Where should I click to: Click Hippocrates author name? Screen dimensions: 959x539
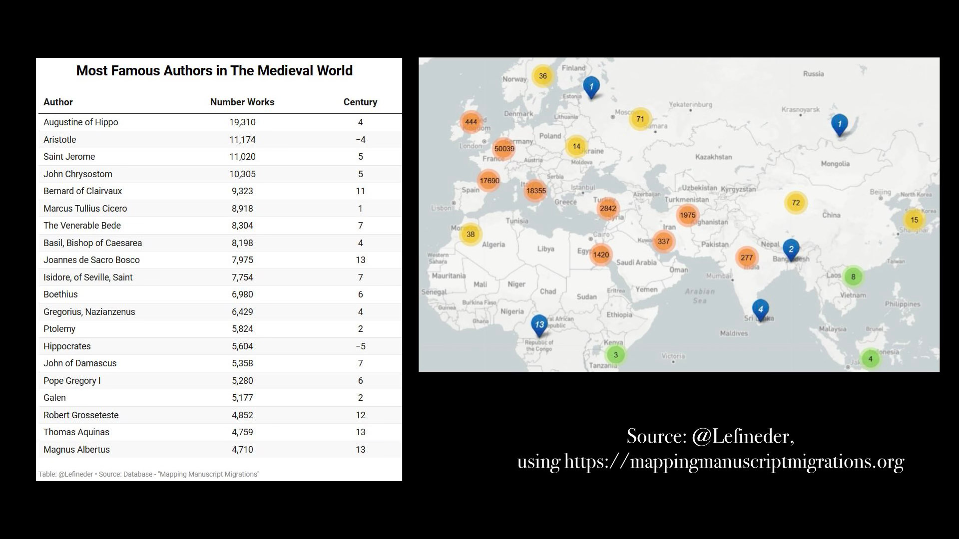tap(67, 346)
